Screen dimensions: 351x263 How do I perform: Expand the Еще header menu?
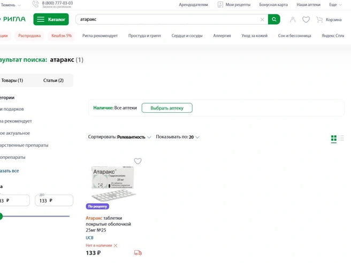(335, 5)
